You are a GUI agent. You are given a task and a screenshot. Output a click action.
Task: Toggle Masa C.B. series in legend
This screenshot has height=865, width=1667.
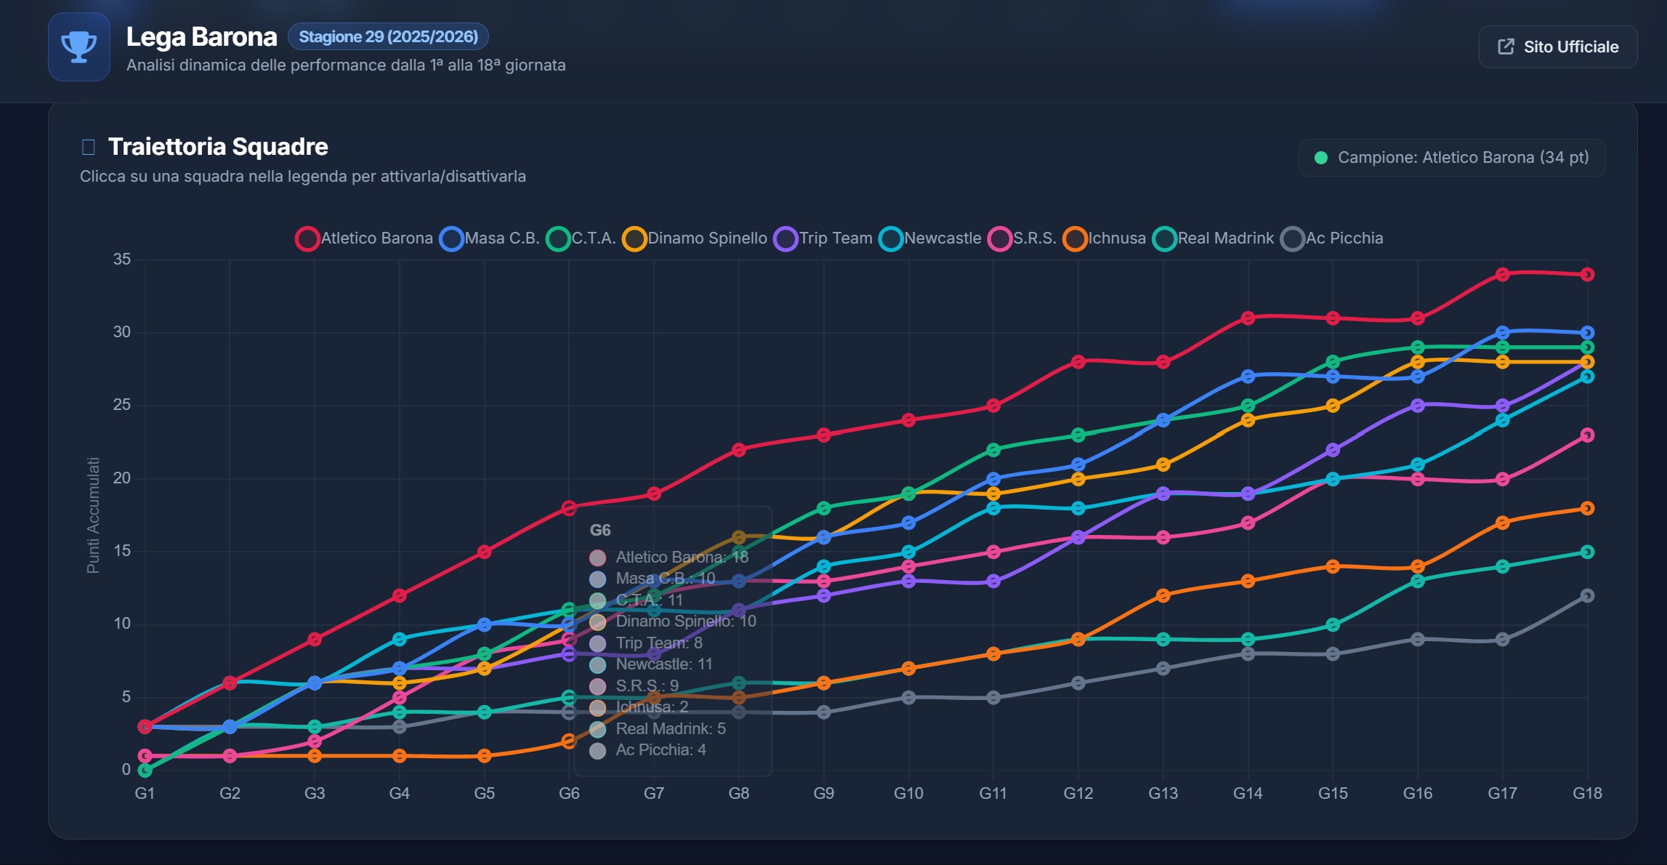click(x=489, y=238)
